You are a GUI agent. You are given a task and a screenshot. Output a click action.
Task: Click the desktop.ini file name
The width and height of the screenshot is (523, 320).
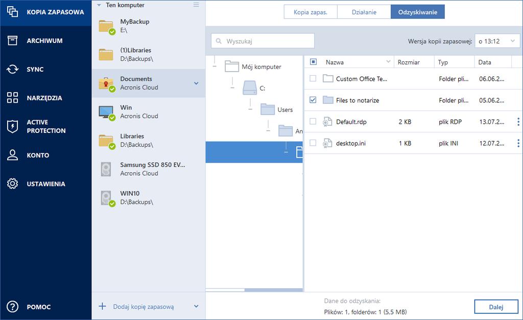pos(351,143)
